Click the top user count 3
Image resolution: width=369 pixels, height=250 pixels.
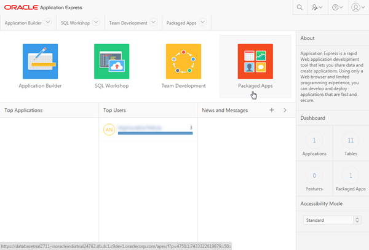pos(191,128)
